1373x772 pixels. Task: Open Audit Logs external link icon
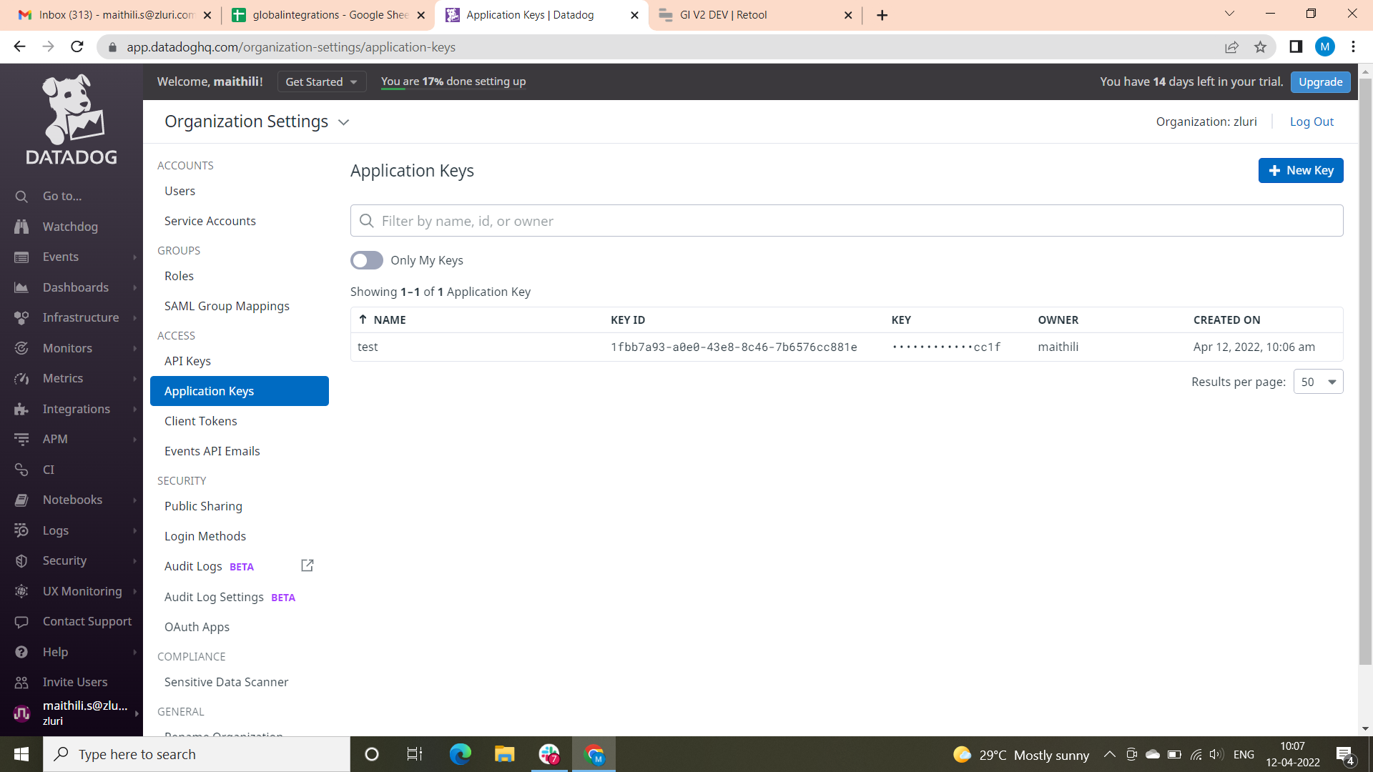[x=307, y=565]
